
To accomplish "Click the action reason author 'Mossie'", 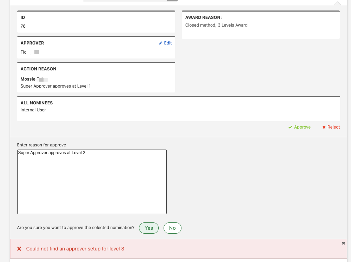I will click(x=28, y=79).
